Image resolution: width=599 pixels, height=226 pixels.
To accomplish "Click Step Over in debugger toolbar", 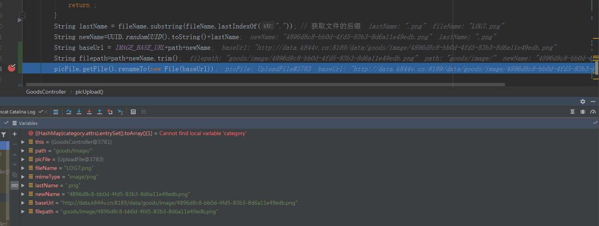I will 69,112.
